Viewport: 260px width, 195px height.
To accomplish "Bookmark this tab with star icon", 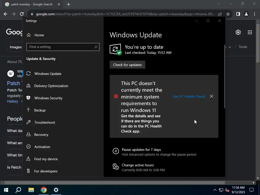I will [228, 14].
